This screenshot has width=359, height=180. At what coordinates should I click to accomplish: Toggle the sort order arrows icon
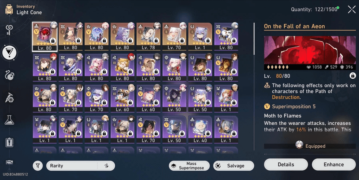(106, 166)
